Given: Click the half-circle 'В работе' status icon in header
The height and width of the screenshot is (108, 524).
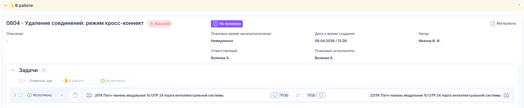Looking at the screenshot, I should click(x=12, y=5).
